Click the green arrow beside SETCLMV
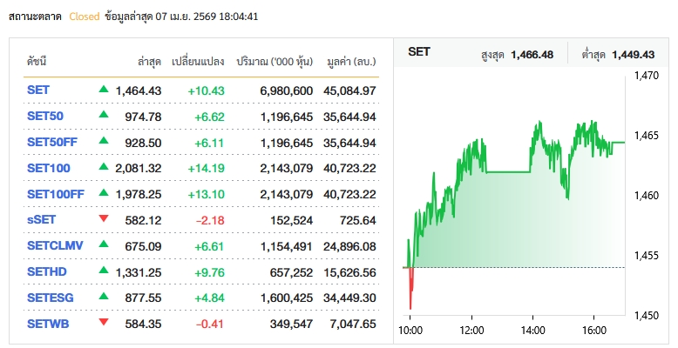 coord(105,245)
